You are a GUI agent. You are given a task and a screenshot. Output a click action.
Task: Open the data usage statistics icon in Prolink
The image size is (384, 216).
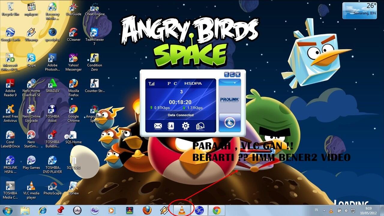(200, 126)
